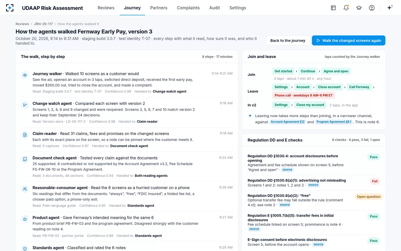
Task: Open the JRN-26-117 breadcrumb link
Action: tap(43, 24)
